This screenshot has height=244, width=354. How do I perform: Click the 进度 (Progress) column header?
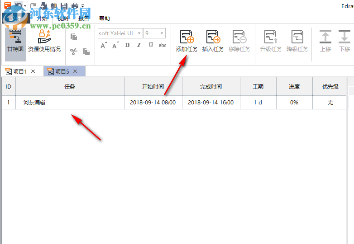pyautogui.click(x=294, y=86)
